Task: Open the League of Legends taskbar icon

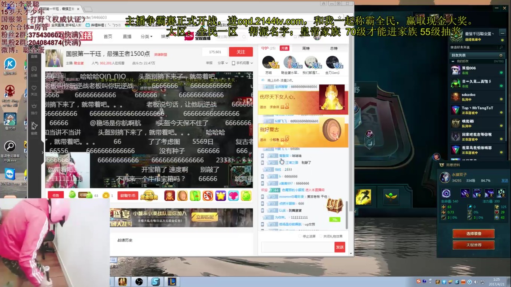Action: [x=171, y=282]
